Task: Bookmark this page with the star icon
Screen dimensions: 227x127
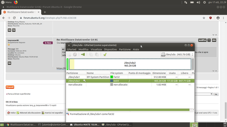Action: tap(204, 18)
